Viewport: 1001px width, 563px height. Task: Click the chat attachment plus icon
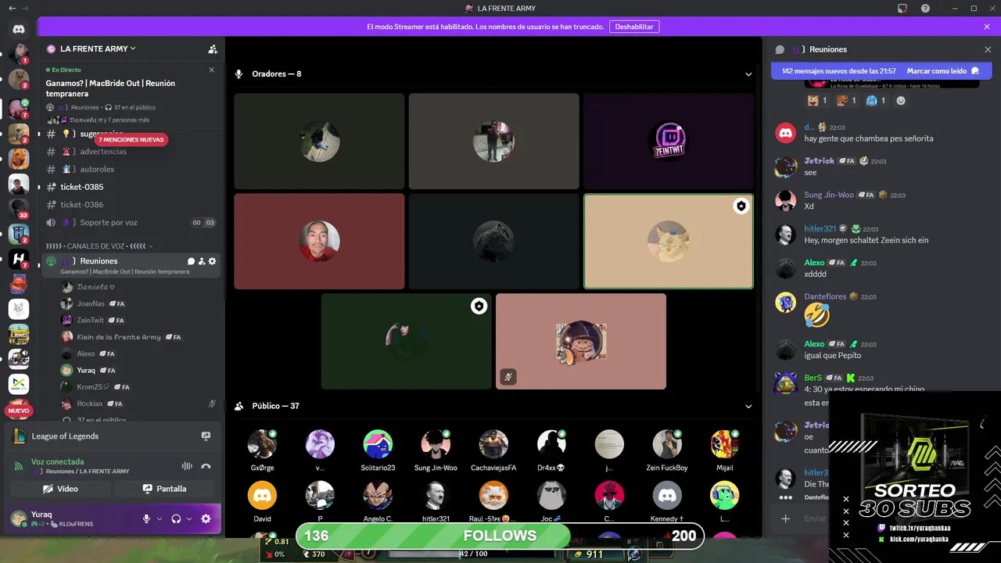(x=786, y=518)
